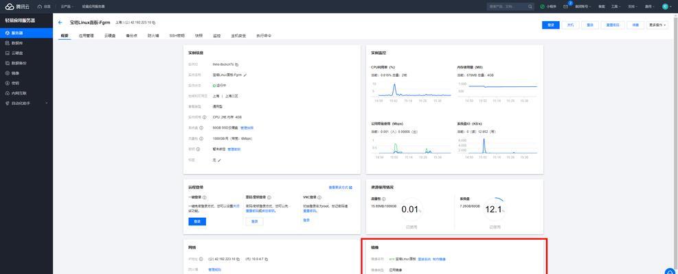Go back with the blue arrow beside 宝塔Linux面板-Fgrm
The width and height of the screenshot is (678, 274).
tap(60, 23)
